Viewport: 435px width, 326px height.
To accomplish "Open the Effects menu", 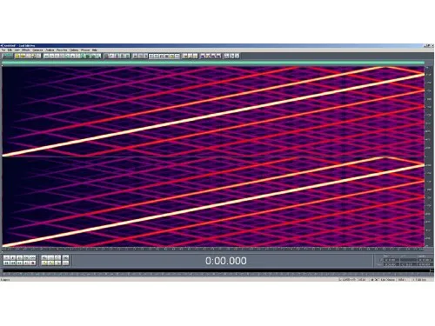I will 26,50.
